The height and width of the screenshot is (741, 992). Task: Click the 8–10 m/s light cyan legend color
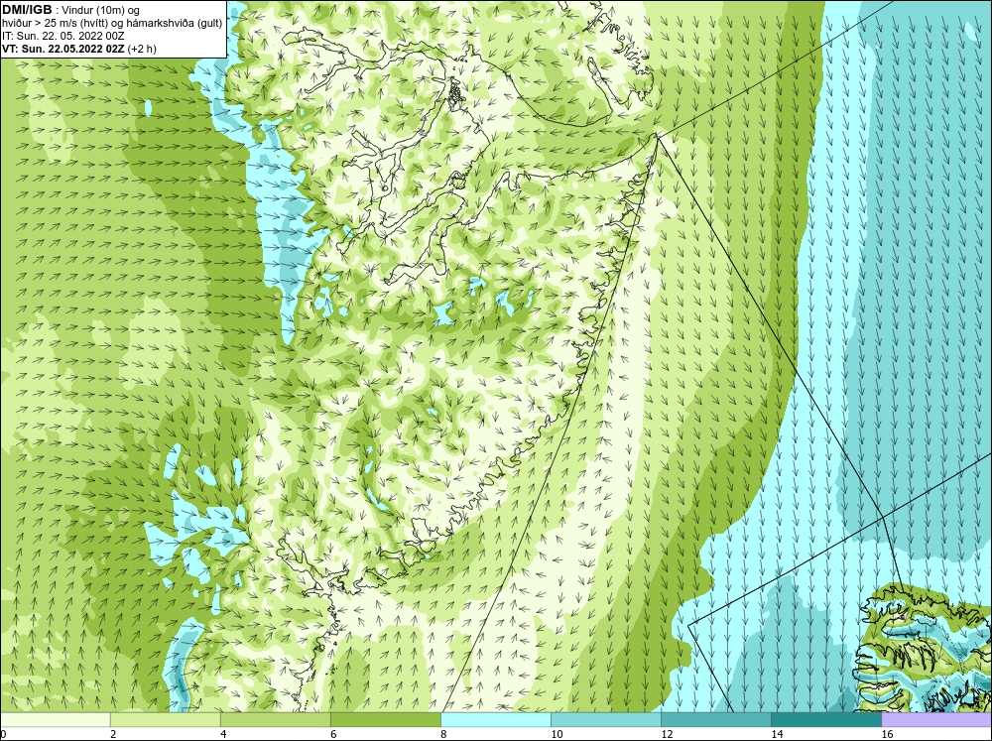pos(496,719)
